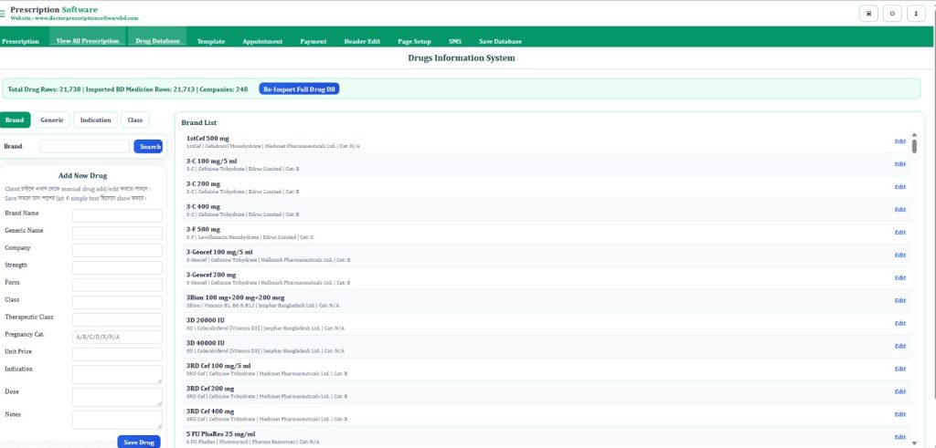Edit the 3D 20000 IU entry
The height and width of the screenshot is (448, 936).
899,323
